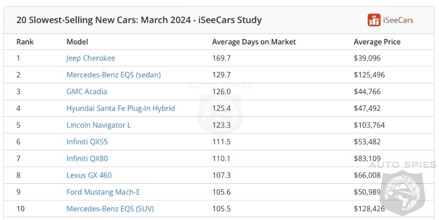Click the Infiniti QX80 model link

pos(88,159)
